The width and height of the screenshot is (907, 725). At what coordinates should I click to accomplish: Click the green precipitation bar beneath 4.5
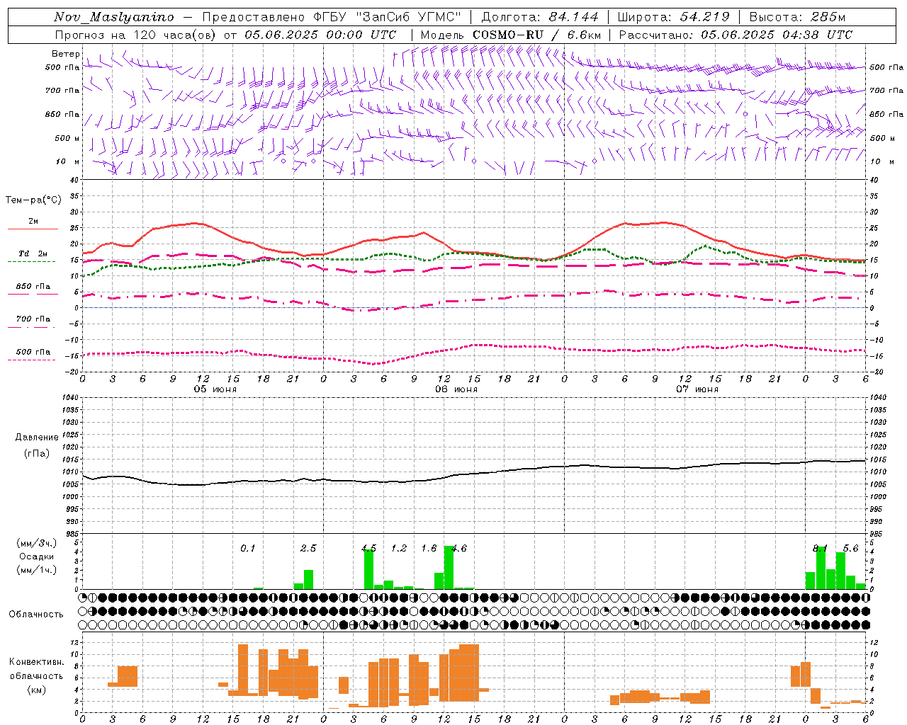click(x=368, y=569)
